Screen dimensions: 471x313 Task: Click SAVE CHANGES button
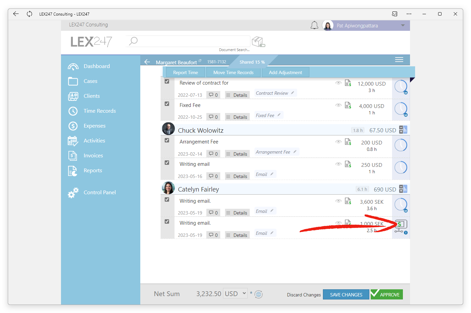pyautogui.click(x=346, y=295)
